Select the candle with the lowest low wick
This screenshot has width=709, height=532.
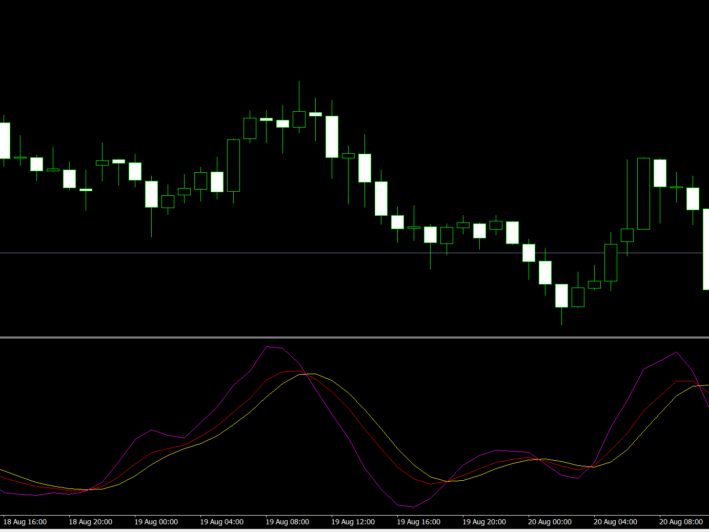click(x=561, y=296)
